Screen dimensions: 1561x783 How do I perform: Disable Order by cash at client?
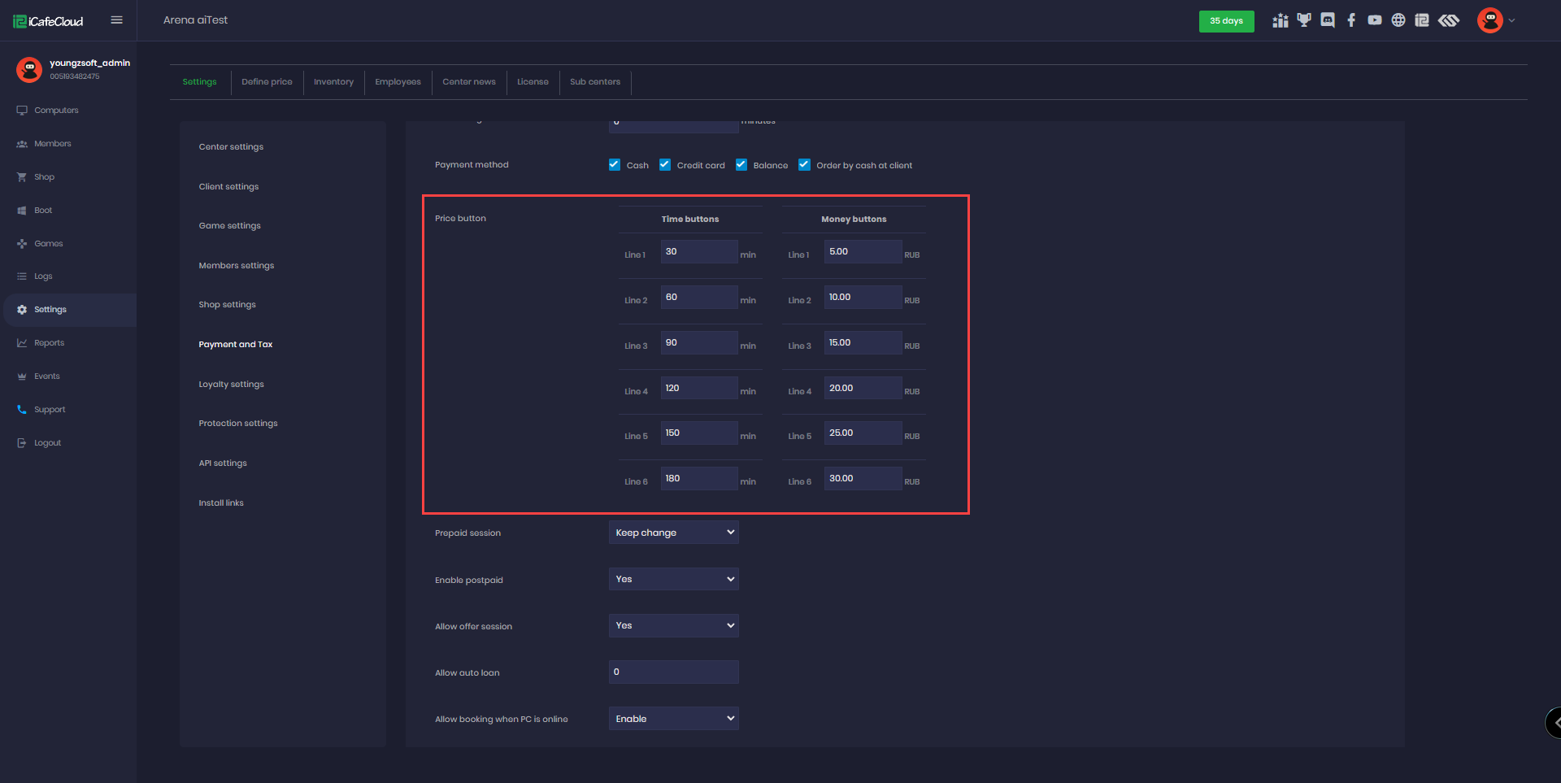tap(804, 165)
